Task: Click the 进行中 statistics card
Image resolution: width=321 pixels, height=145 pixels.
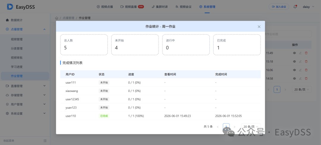Action: [186, 45]
